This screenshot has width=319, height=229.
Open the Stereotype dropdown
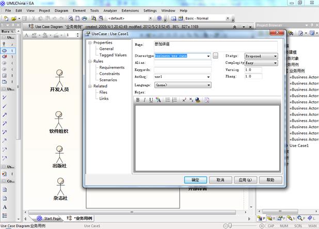pos(209,56)
